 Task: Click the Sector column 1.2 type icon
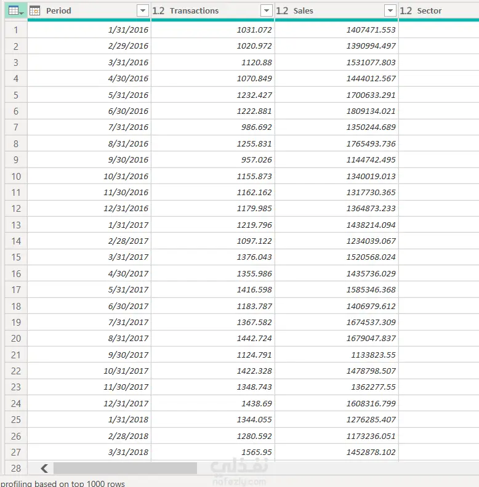pos(406,11)
